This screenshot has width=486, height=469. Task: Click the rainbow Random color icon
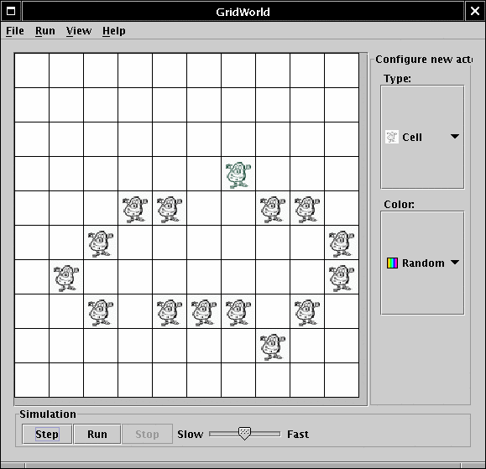pos(392,263)
